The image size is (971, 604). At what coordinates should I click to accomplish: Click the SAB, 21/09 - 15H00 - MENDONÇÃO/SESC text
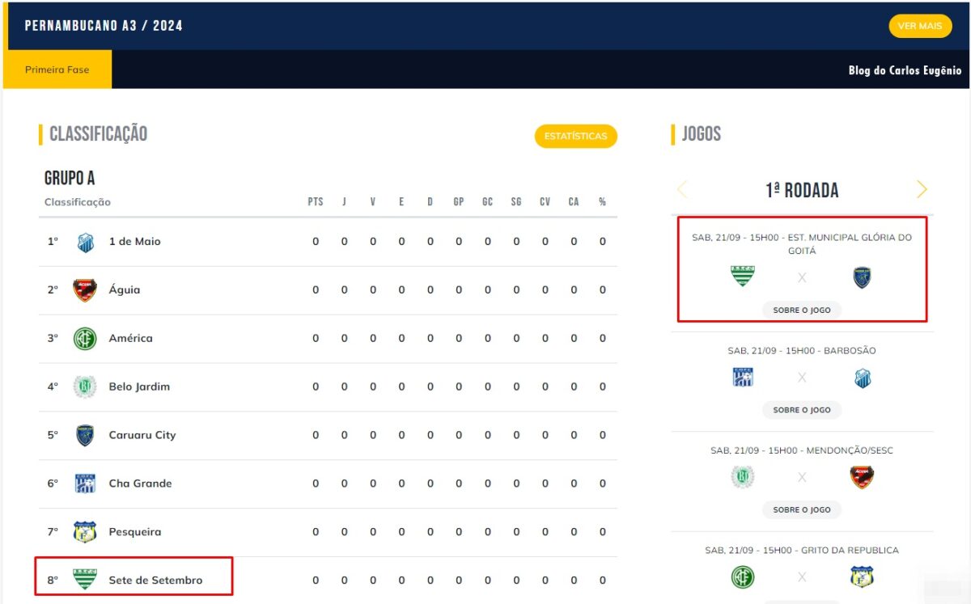tap(802, 450)
